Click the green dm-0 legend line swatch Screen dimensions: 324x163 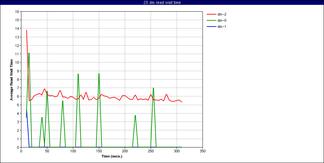point(211,21)
